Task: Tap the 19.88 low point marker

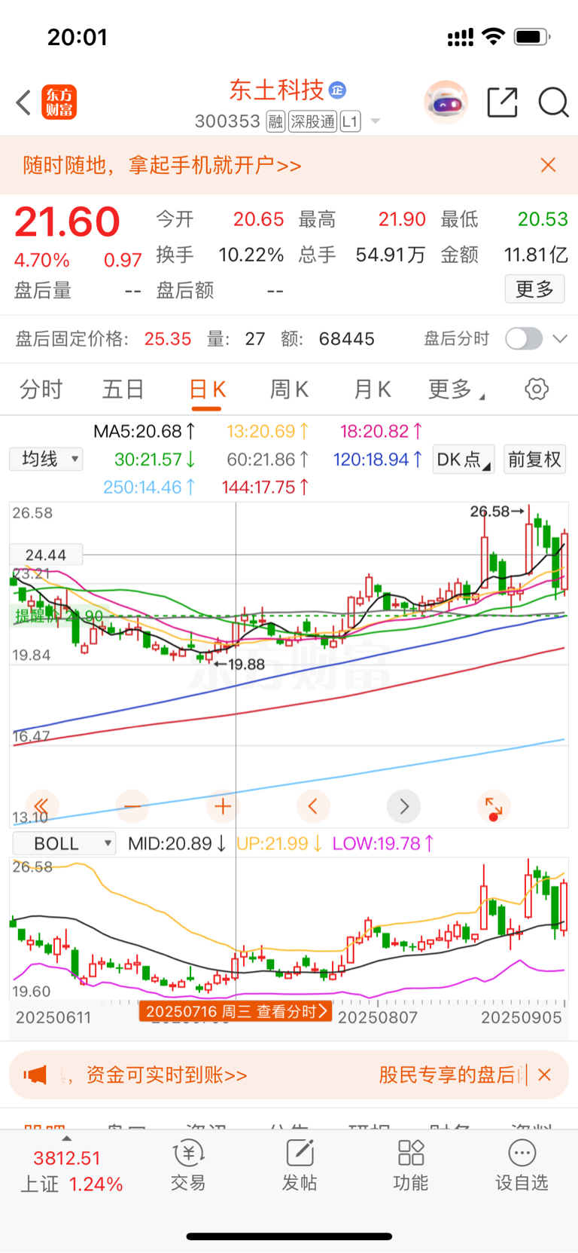Action: (x=239, y=665)
